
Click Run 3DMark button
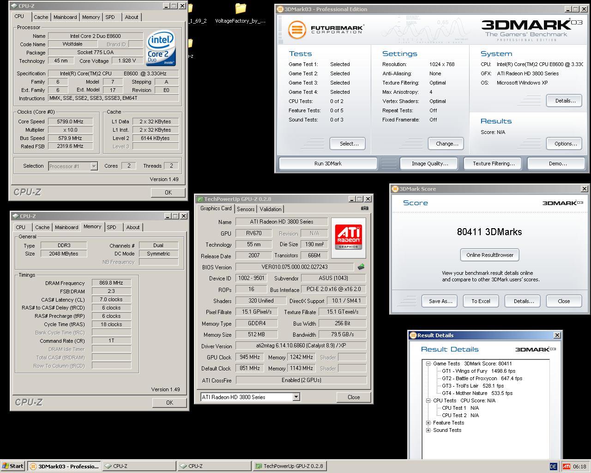tap(328, 164)
